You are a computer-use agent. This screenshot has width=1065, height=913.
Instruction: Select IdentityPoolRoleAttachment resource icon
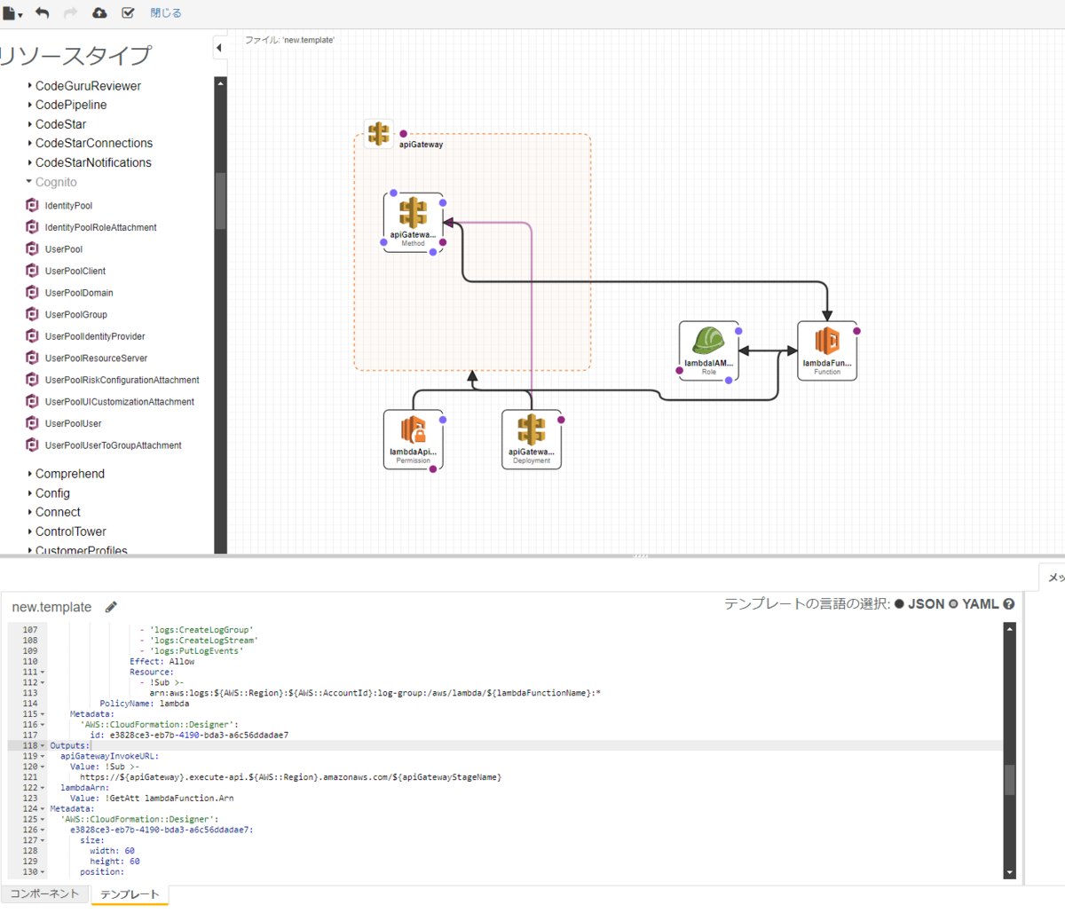click(33, 227)
